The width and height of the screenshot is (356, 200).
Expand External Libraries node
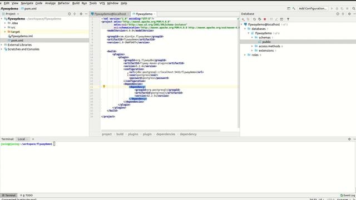(2, 45)
